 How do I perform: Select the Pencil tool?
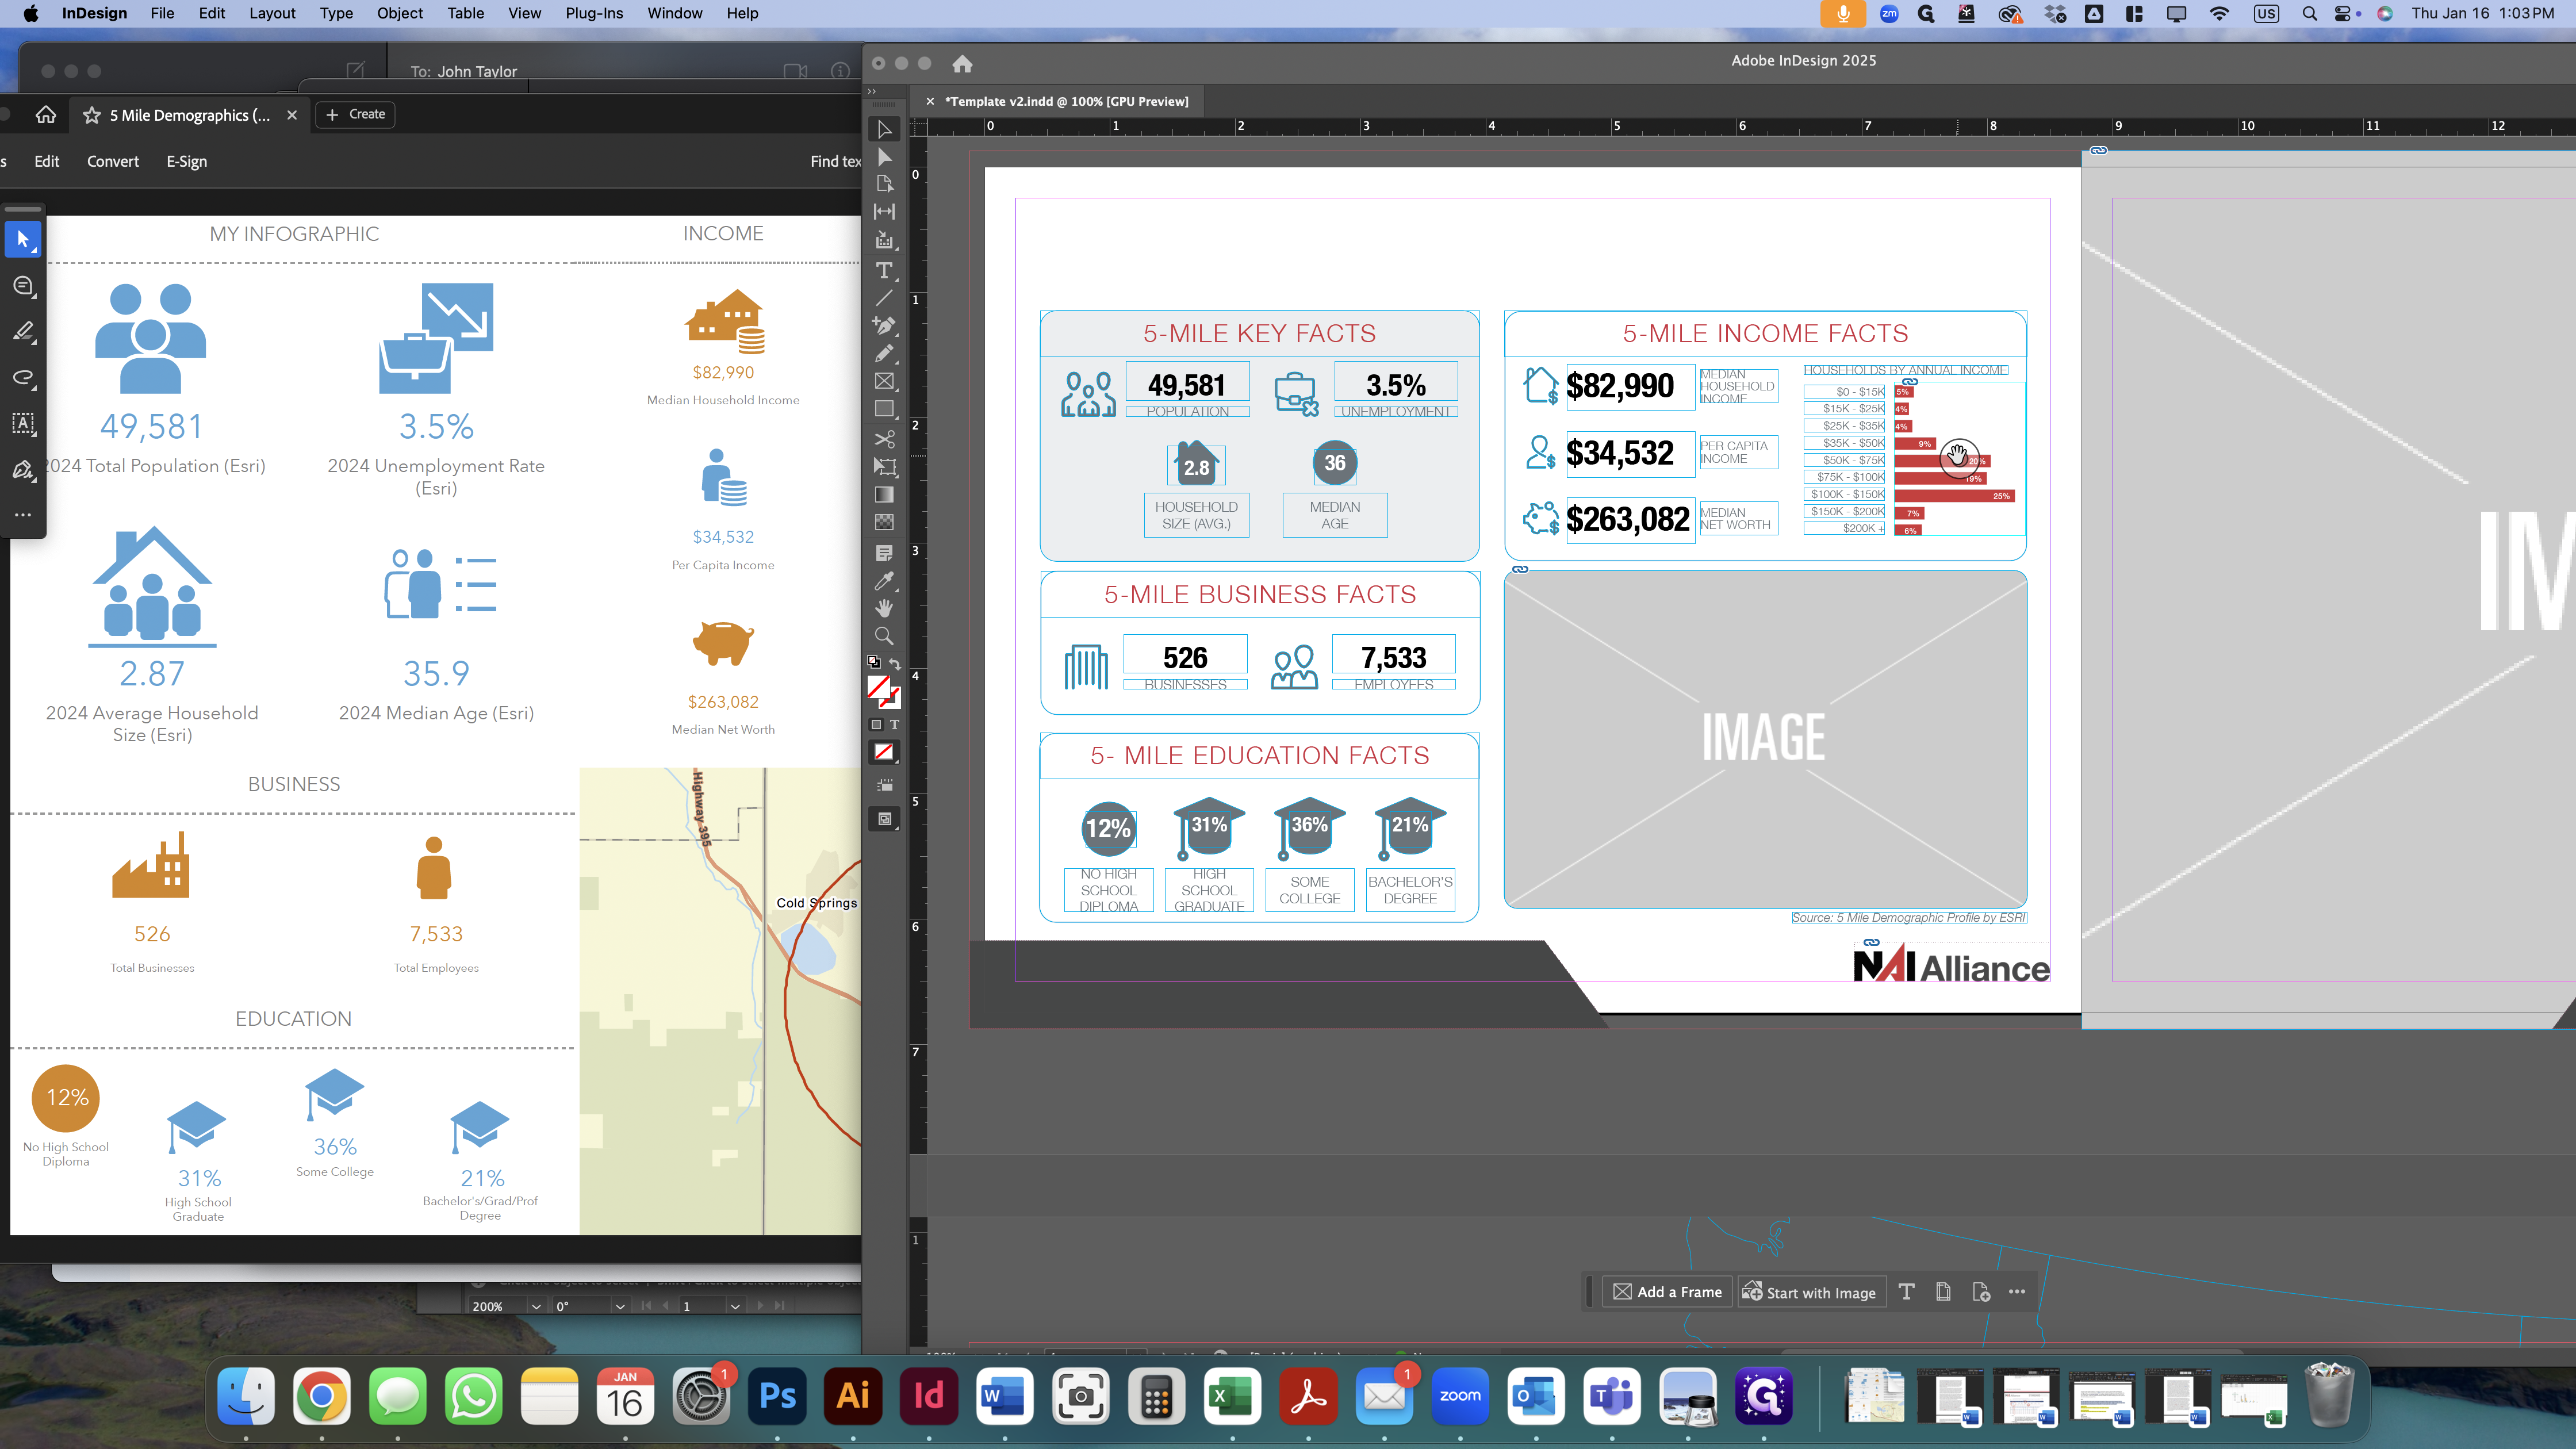coord(884,353)
